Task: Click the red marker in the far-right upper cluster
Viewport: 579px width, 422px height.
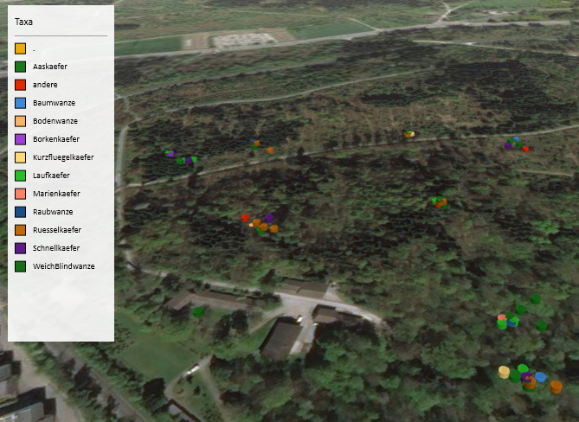Action: pyautogui.click(x=526, y=149)
